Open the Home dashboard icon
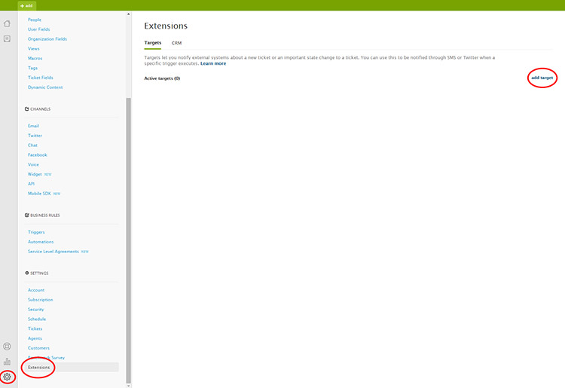565x388 pixels. coord(8,23)
